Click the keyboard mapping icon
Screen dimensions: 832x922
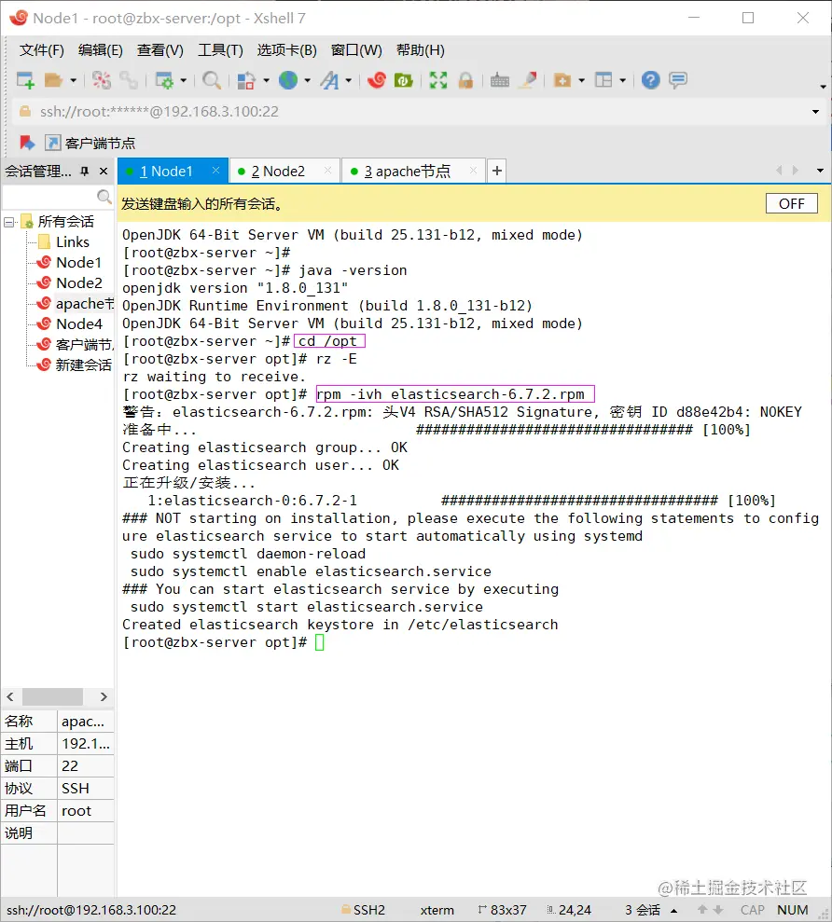500,80
